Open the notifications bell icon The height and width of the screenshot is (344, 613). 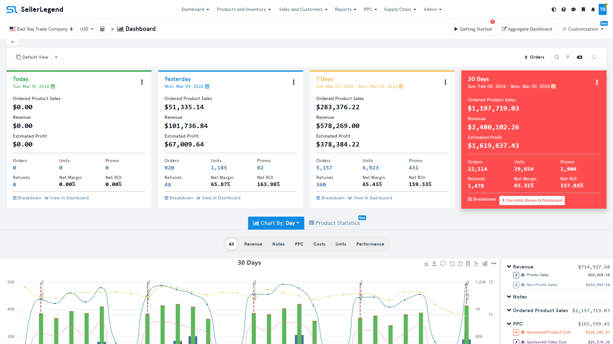[x=593, y=10]
